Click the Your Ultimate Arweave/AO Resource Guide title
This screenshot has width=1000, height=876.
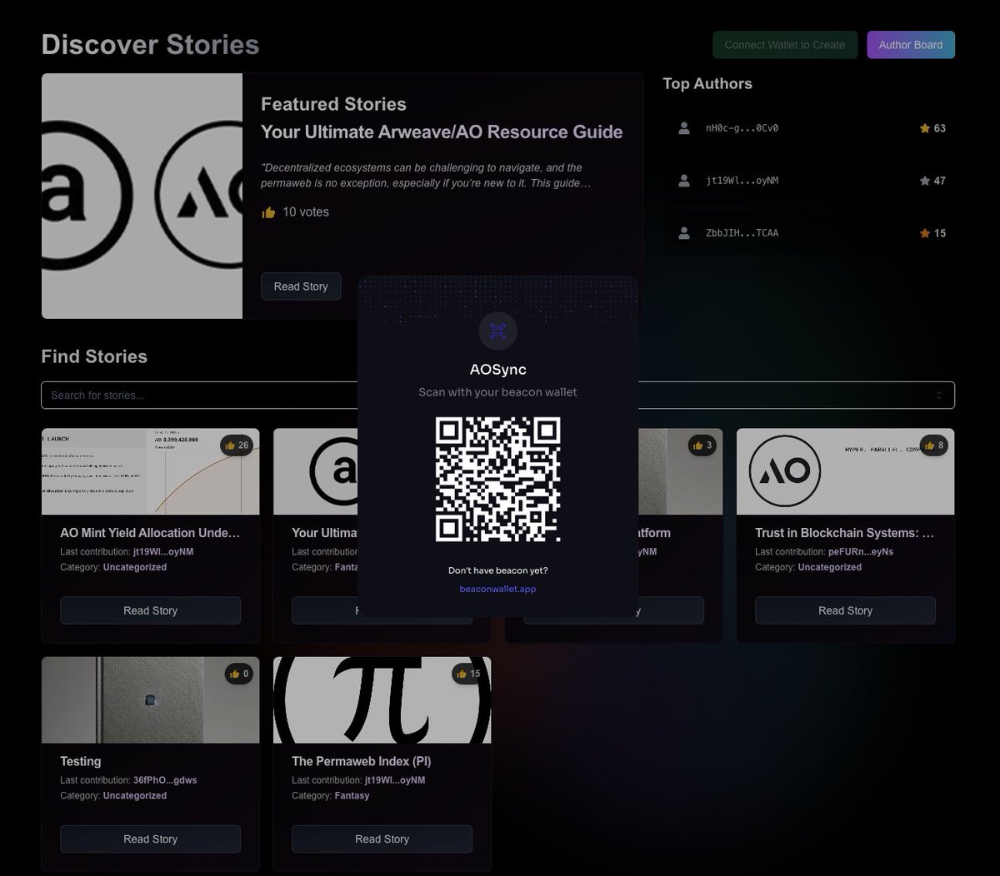tap(442, 132)
